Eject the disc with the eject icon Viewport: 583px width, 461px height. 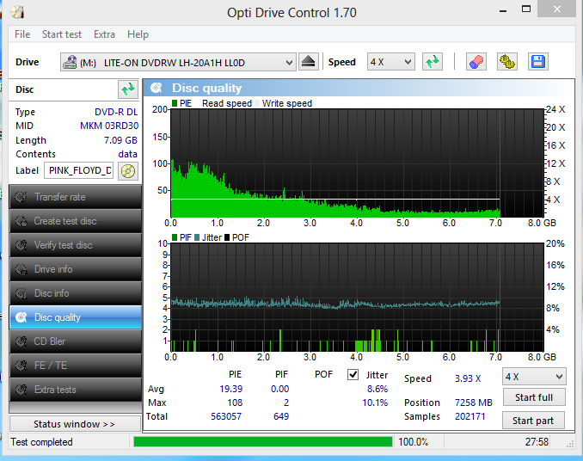point(308,62)
